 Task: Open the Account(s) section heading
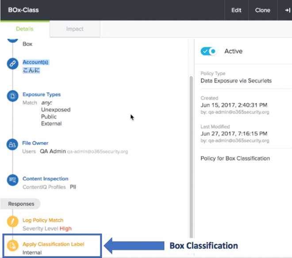click(x=35, y=62)
